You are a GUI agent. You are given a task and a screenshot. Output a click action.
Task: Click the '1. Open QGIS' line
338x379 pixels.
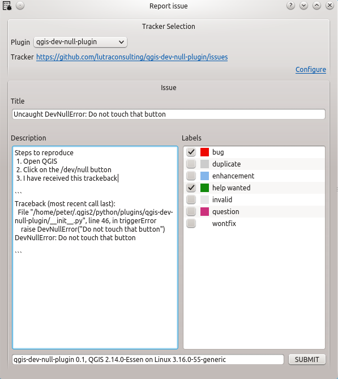(37, 161)
